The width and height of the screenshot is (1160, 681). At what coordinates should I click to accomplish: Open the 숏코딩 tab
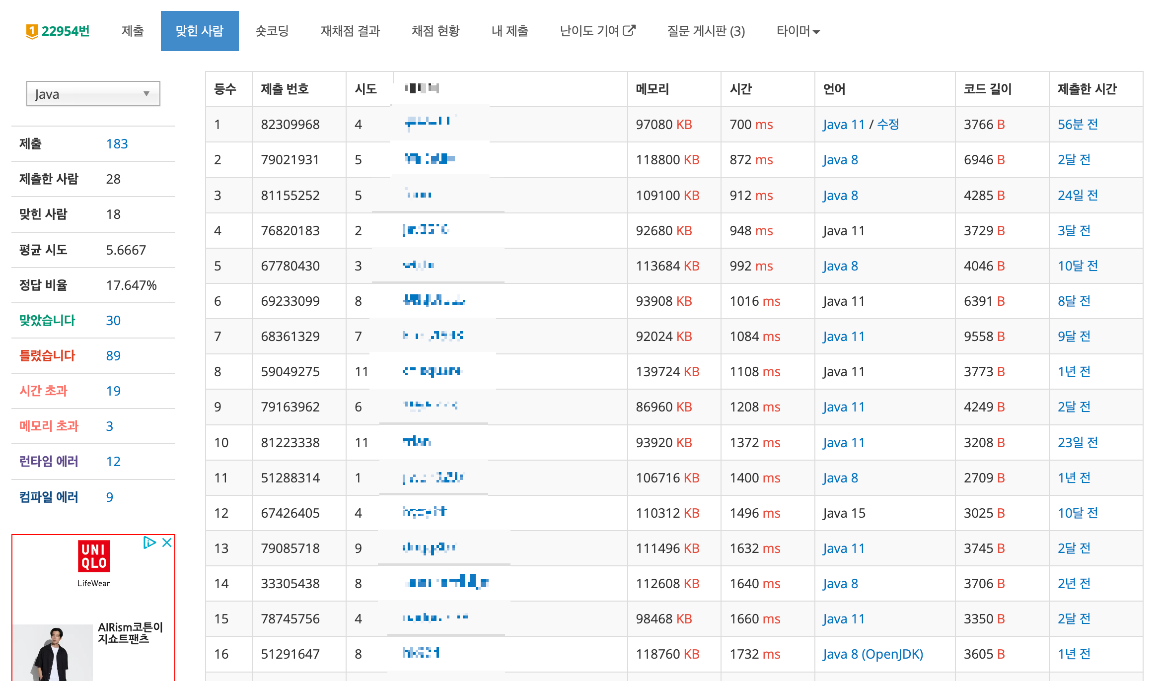pos(272,31)
